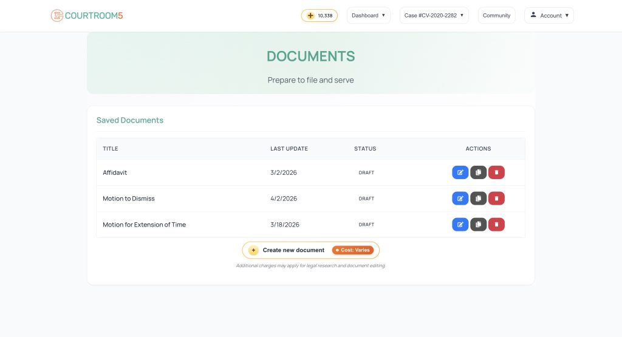The image size is (622, 337).
Task: Edit the Motion to Dismiss document
Action: (460, 199)
